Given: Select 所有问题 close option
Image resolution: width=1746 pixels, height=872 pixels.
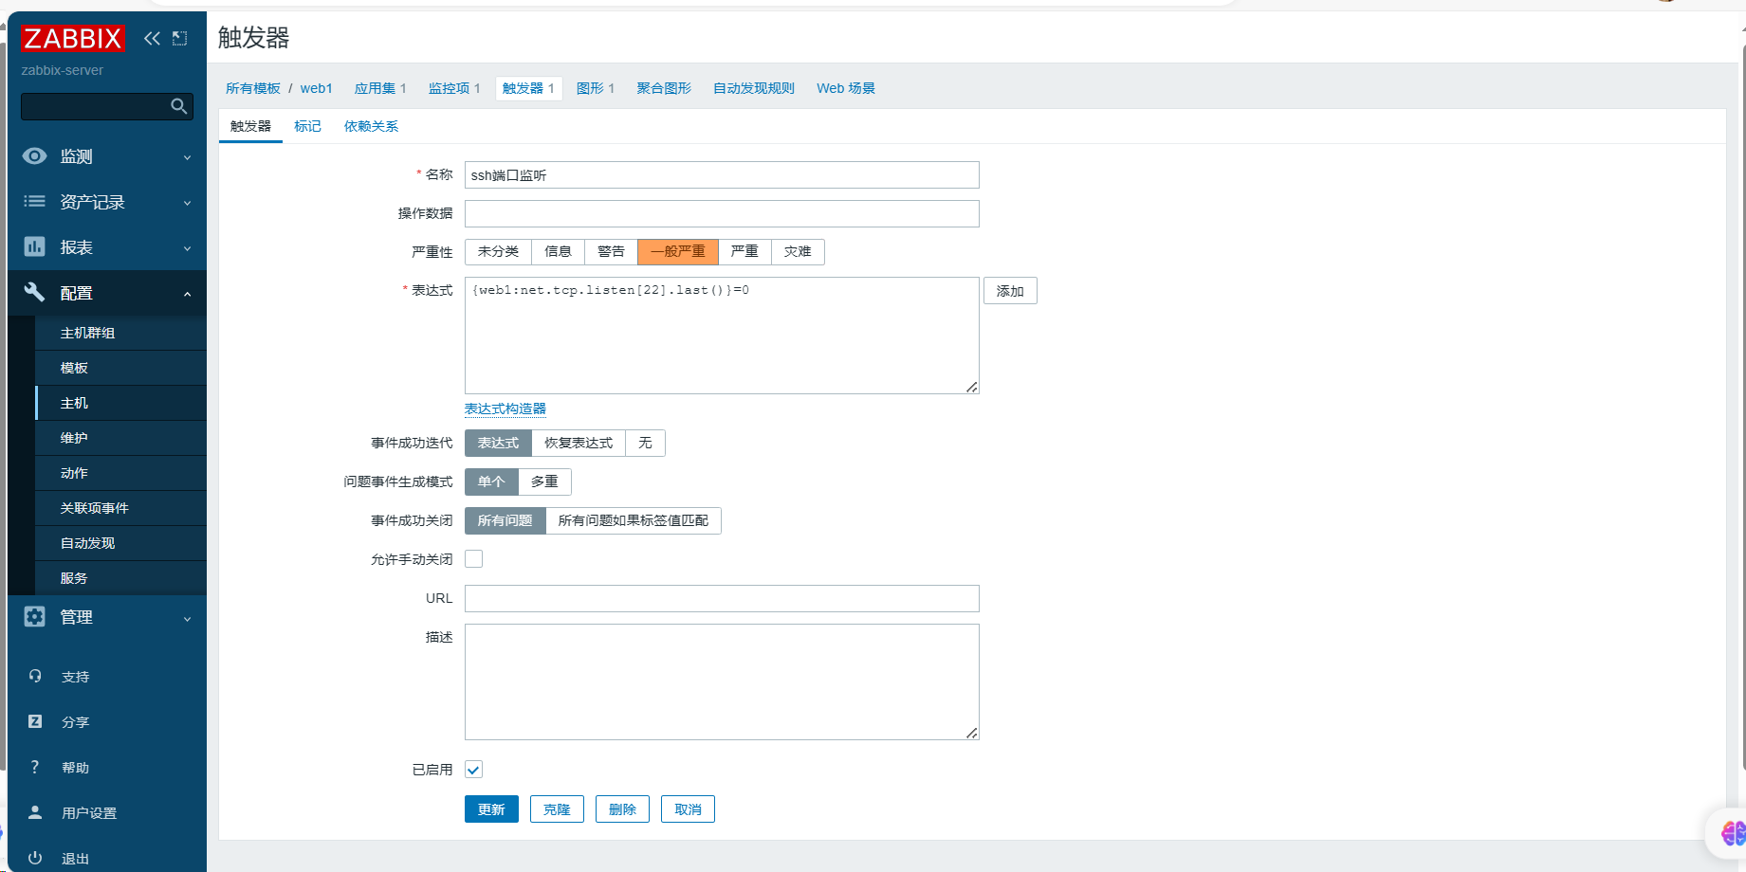Looking at the screenshot, I should pos(505,520).
